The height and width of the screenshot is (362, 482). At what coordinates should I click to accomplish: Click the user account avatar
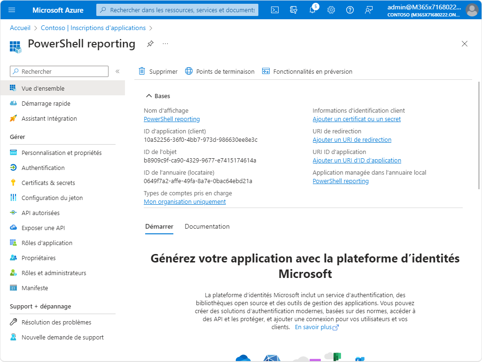tap(472, 10)
